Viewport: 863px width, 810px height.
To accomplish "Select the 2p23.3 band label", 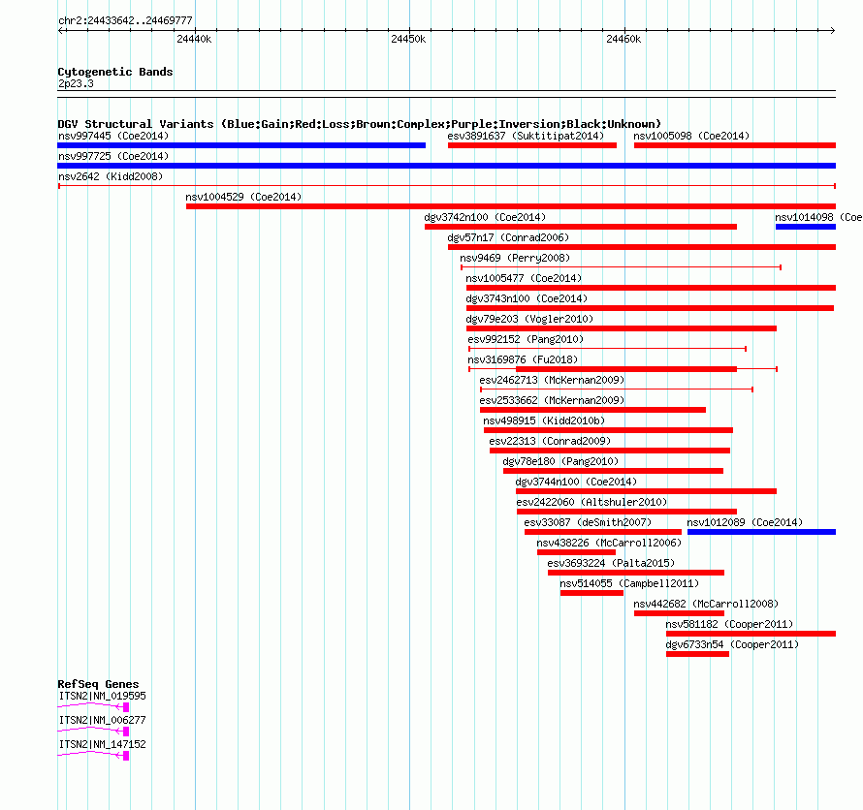I will (x=76, y=83).
